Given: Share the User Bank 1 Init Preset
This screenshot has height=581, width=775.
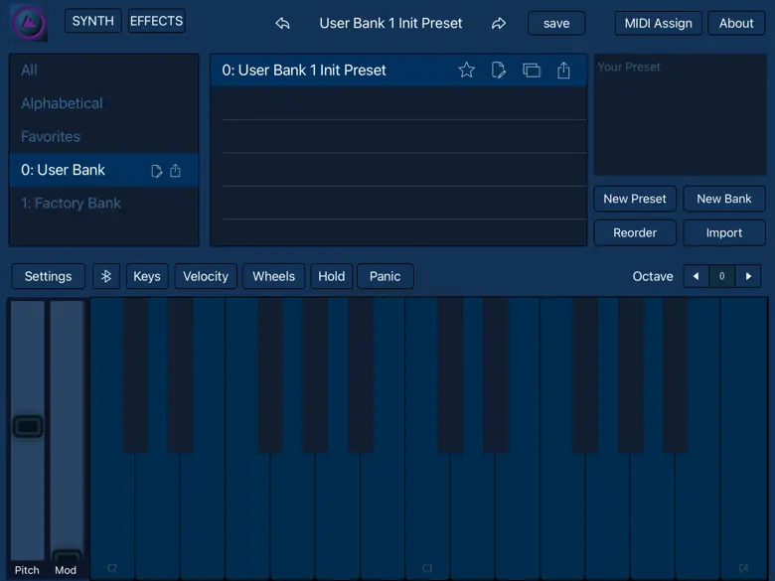Looking at the screenshot, I should coord(563,71).
